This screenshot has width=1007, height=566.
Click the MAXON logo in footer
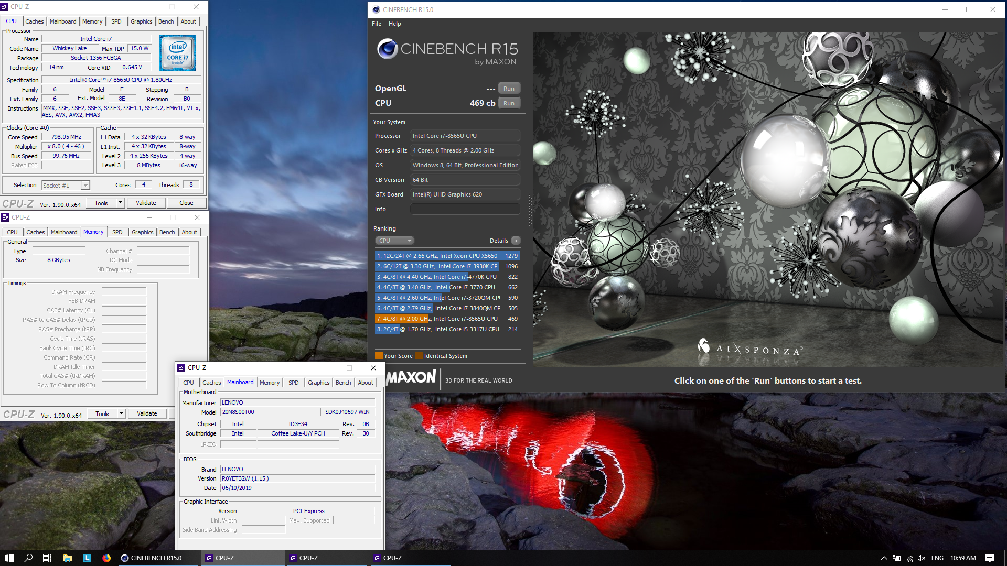(x=411, y=377)
